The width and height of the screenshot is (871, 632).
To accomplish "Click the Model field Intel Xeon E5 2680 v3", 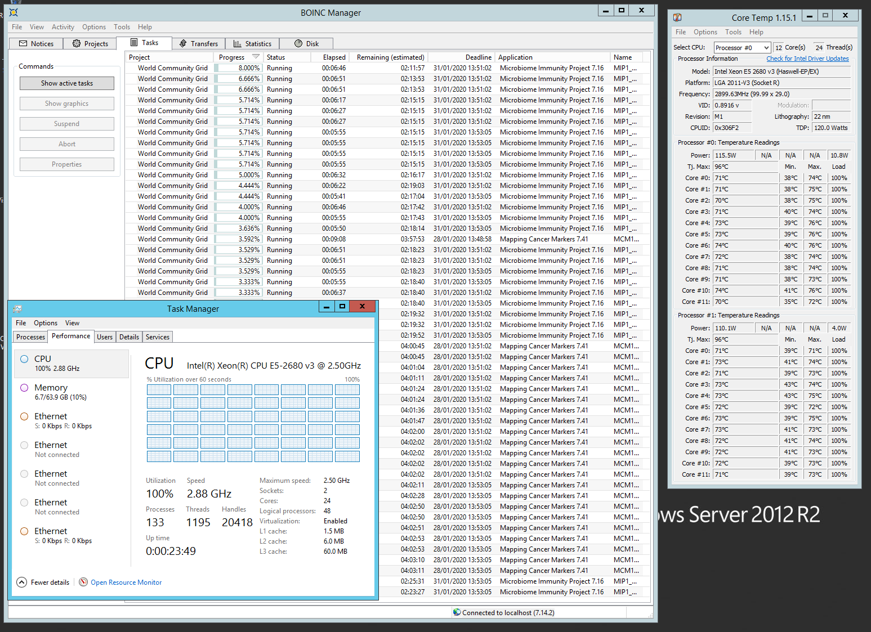I will click(781, 71).
